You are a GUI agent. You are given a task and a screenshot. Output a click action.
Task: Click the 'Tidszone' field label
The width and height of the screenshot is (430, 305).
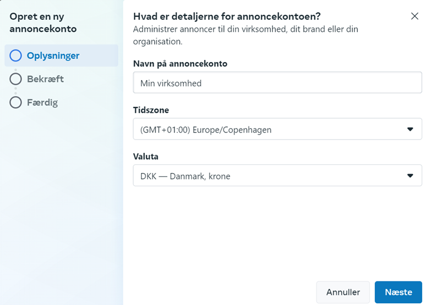(151, 110)
